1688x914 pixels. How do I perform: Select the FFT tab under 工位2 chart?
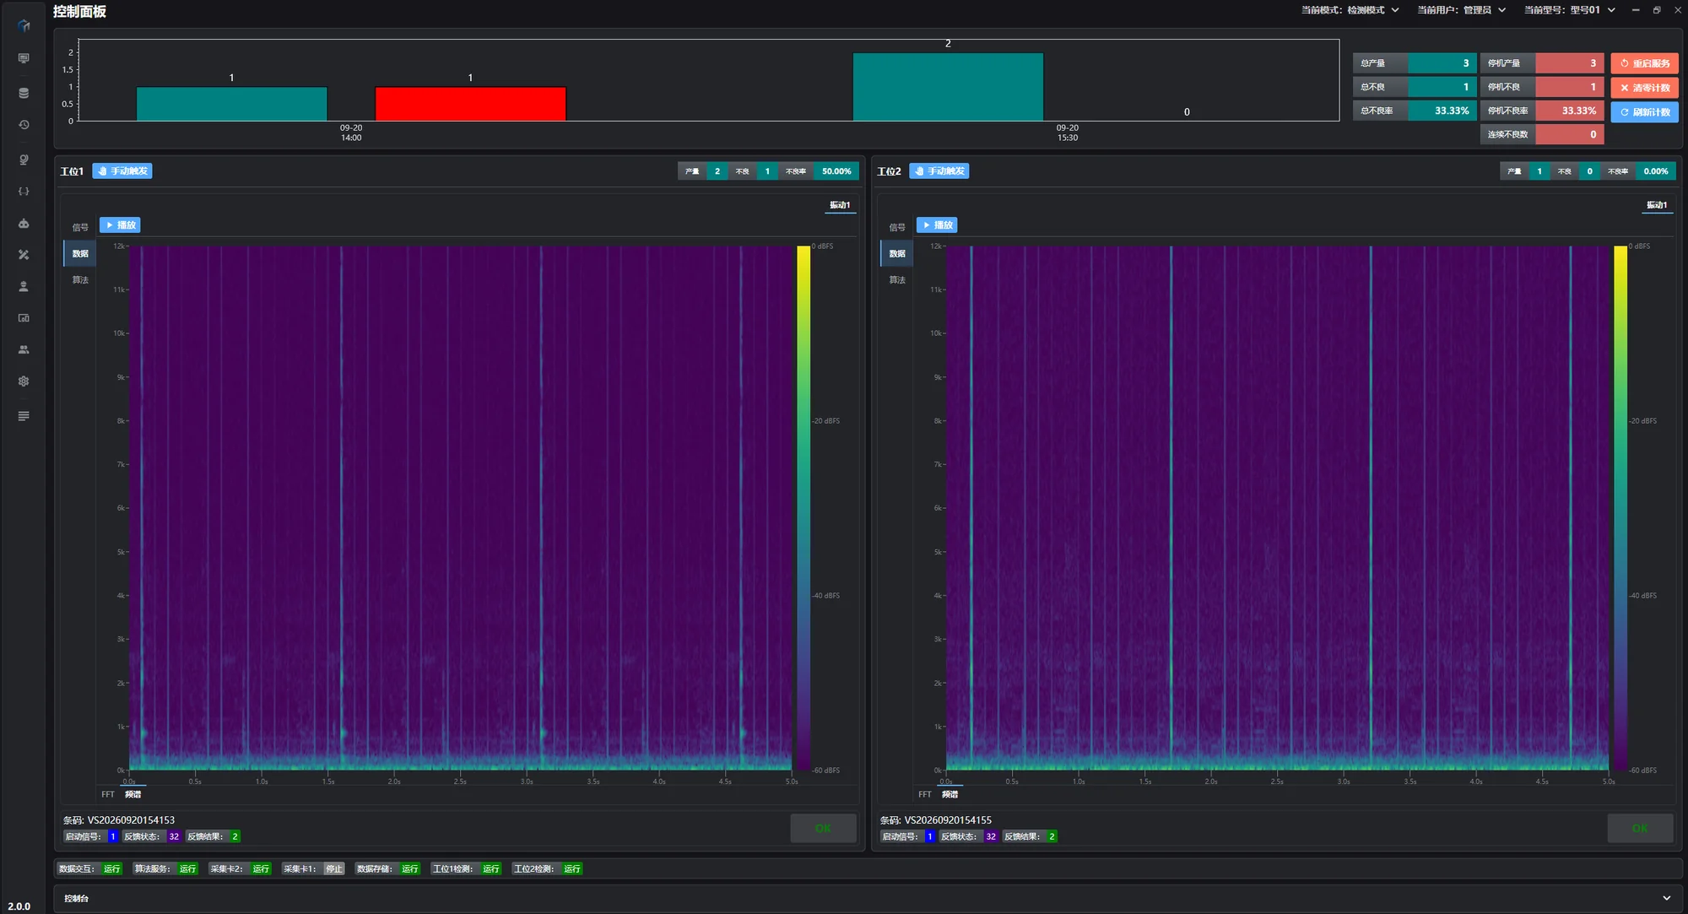coord(925,794)
